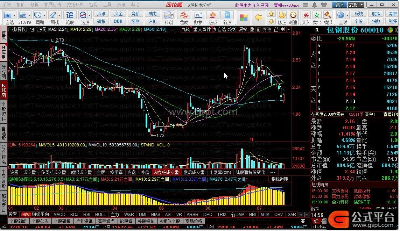Toggle the collapse-to-right arrow on chart toolbar
Image resolution: width=400 pixels, height=231 pixels.
pyautogui.click(x=283, y=30)
